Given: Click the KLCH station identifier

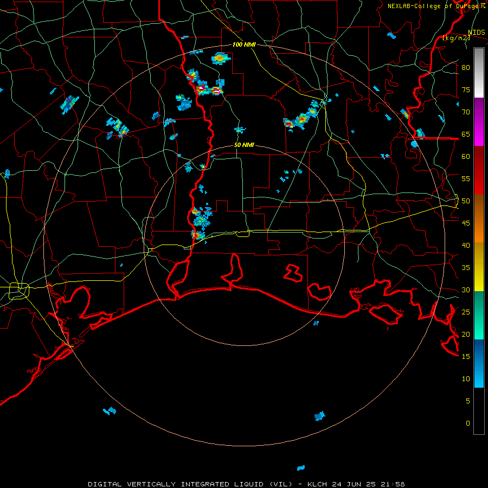Looking at the screenshot, I should coord(317,484).
